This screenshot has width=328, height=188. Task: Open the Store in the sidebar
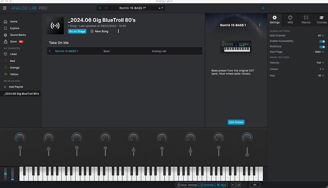coord(13,42)
